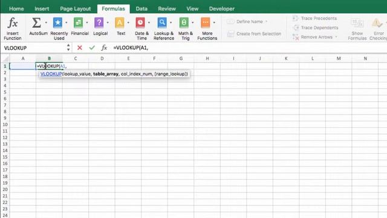
Task: Open the Recently Used functions list
Action: point(59,28)
